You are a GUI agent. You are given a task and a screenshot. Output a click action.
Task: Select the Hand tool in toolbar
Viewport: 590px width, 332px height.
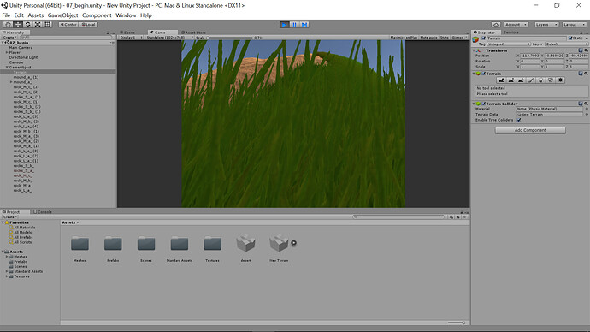pos(8,25)
